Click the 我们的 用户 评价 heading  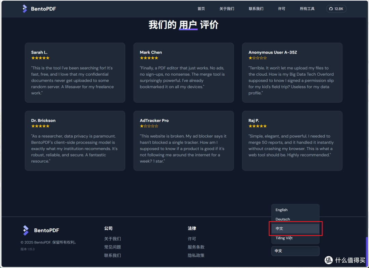coord(183,25)
